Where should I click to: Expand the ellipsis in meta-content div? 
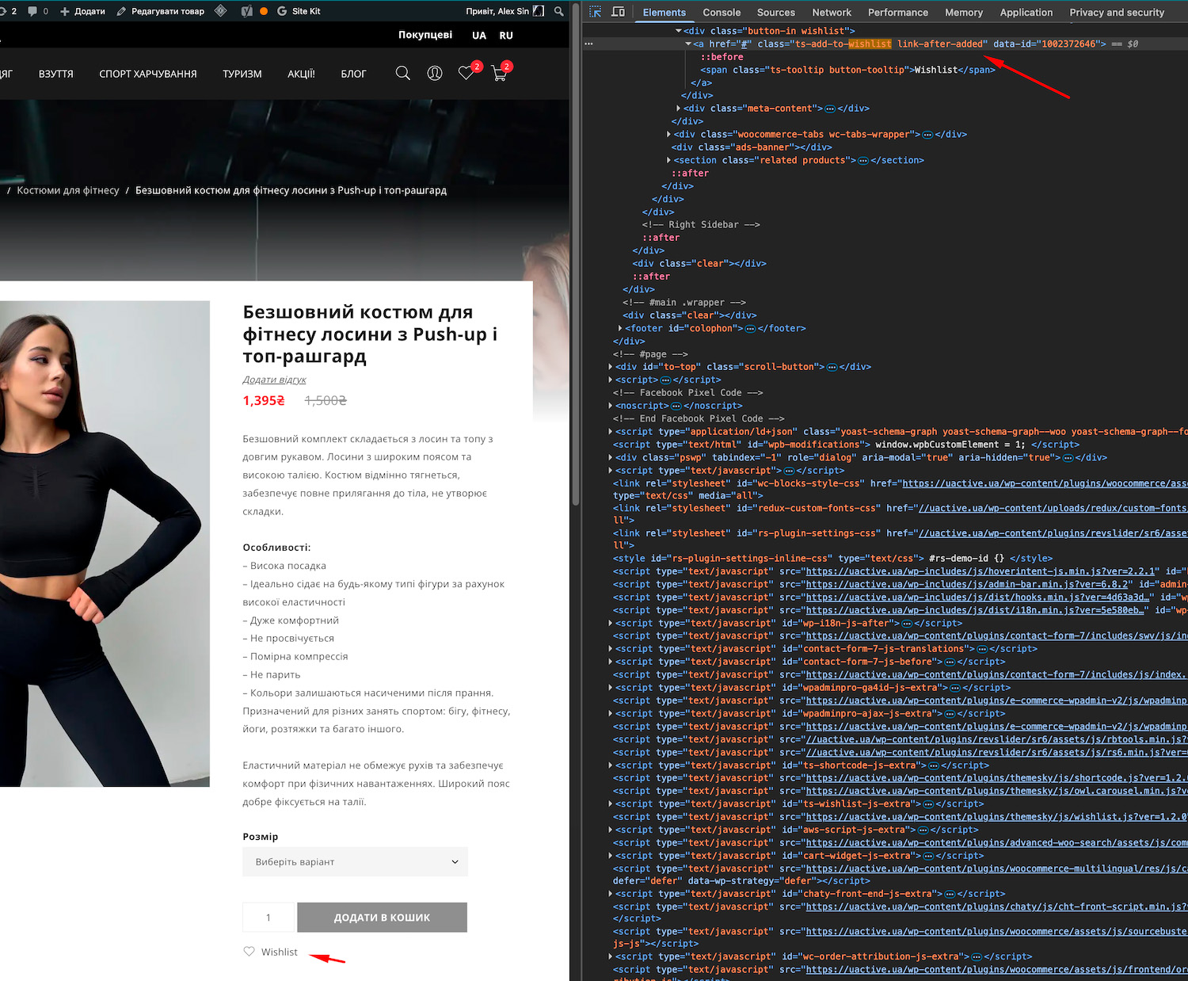[x=830, y=109]
